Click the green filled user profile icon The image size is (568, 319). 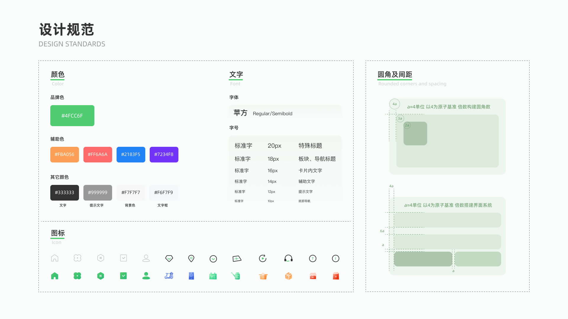(146, 276)
